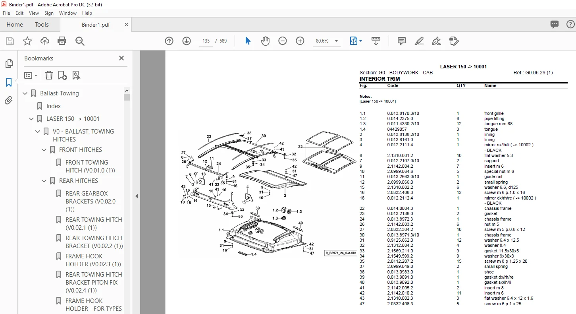Open the View menu
This screenshot has width=576, height=314.
pos(34,13)
